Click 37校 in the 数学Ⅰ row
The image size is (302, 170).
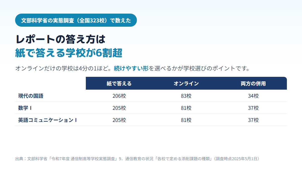(x=253, y=108)
